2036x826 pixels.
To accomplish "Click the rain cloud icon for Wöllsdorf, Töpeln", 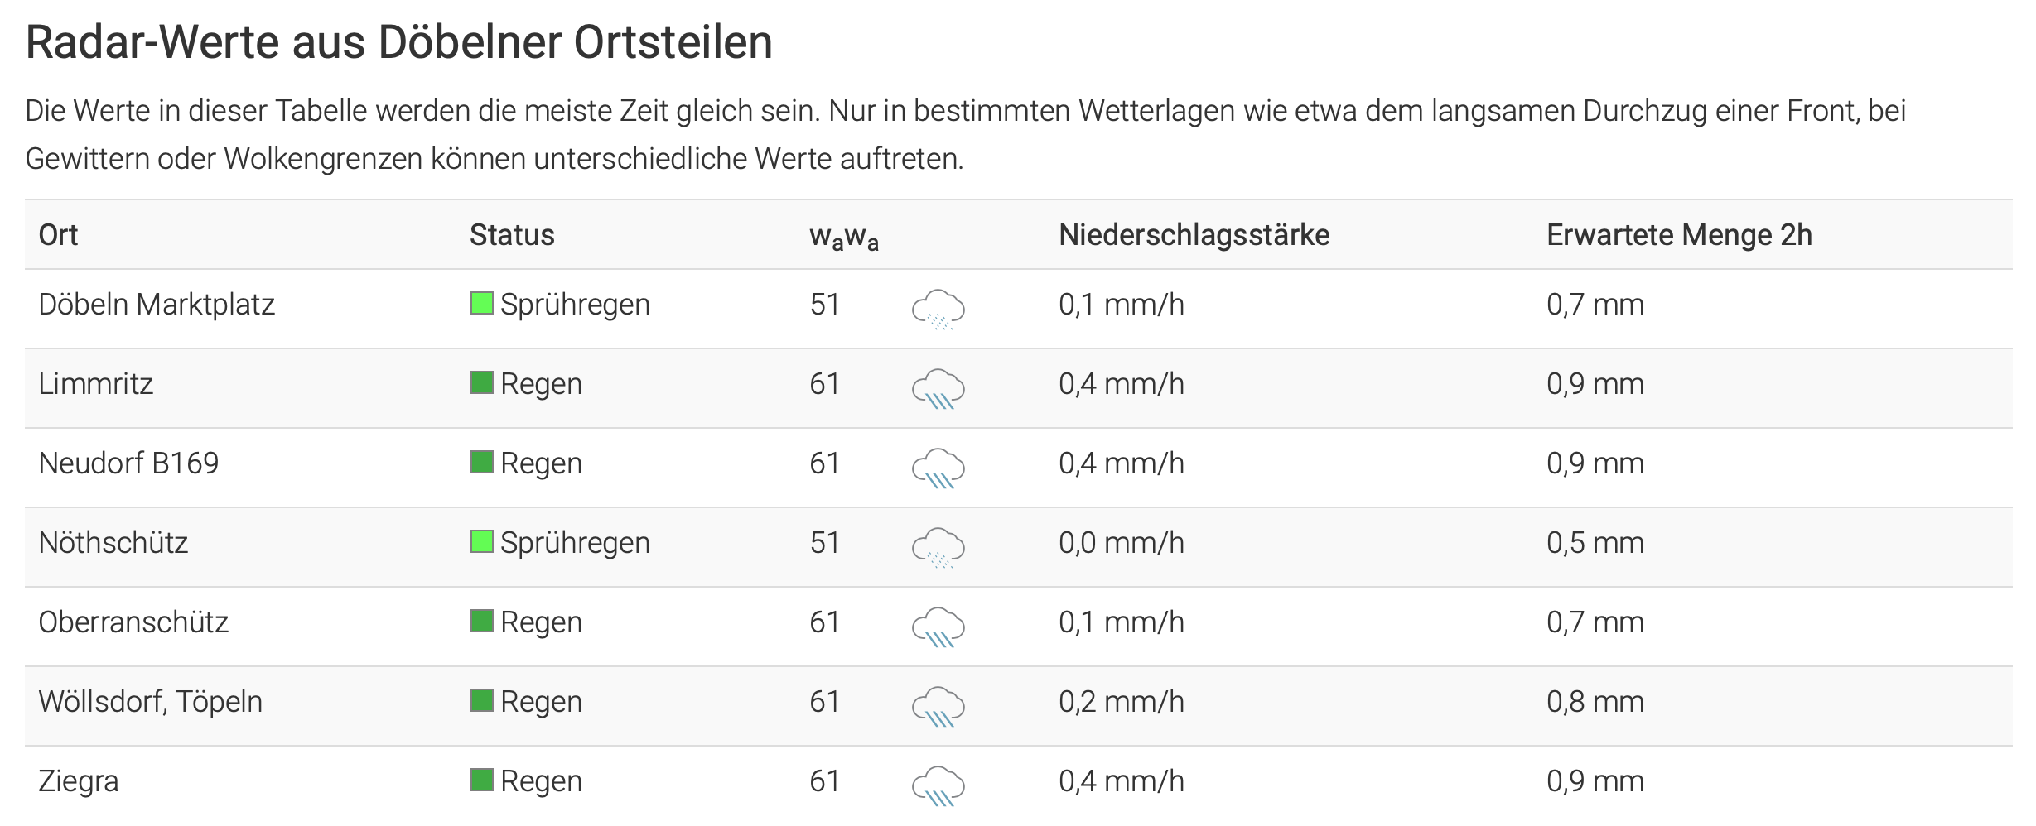I will click(938, 706).
